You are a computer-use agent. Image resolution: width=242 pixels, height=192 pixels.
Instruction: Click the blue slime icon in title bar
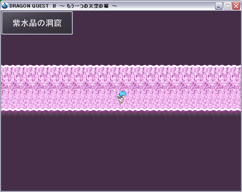pos(4,6)
